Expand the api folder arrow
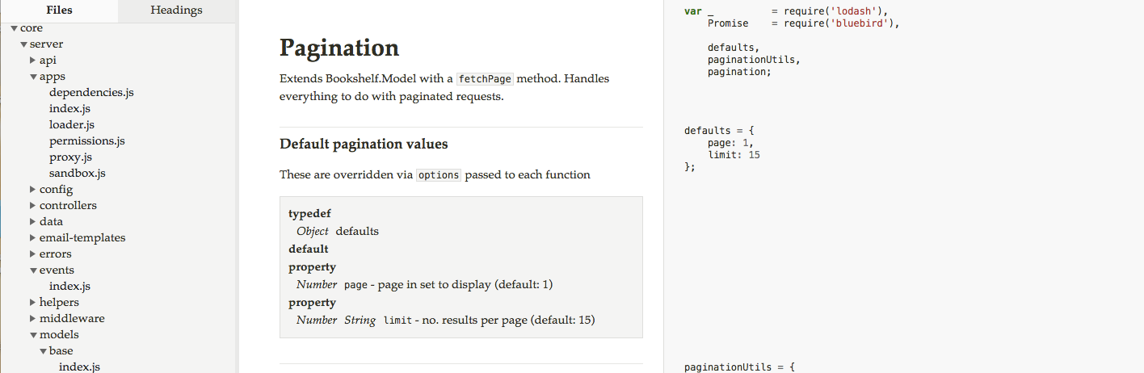 point(33,61)
